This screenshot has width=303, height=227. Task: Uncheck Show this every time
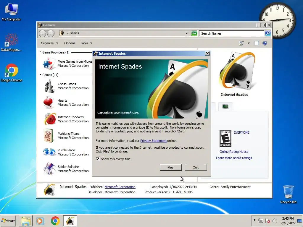pyautogui.click(x=98, y=159)
